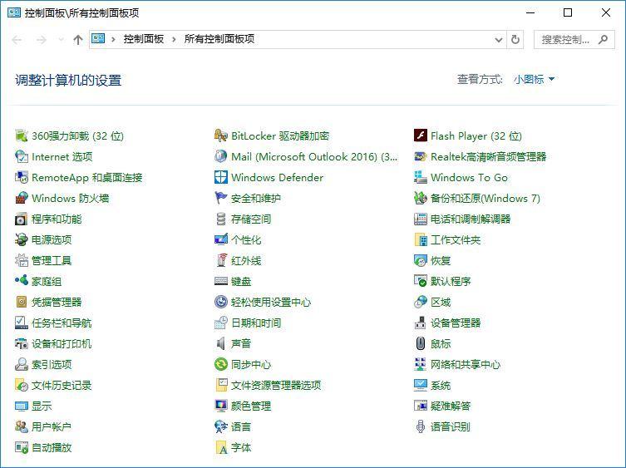Open the recent locations dropdown arrow
This screenshot has height=468, width=626.
click(x=61, y=40)
